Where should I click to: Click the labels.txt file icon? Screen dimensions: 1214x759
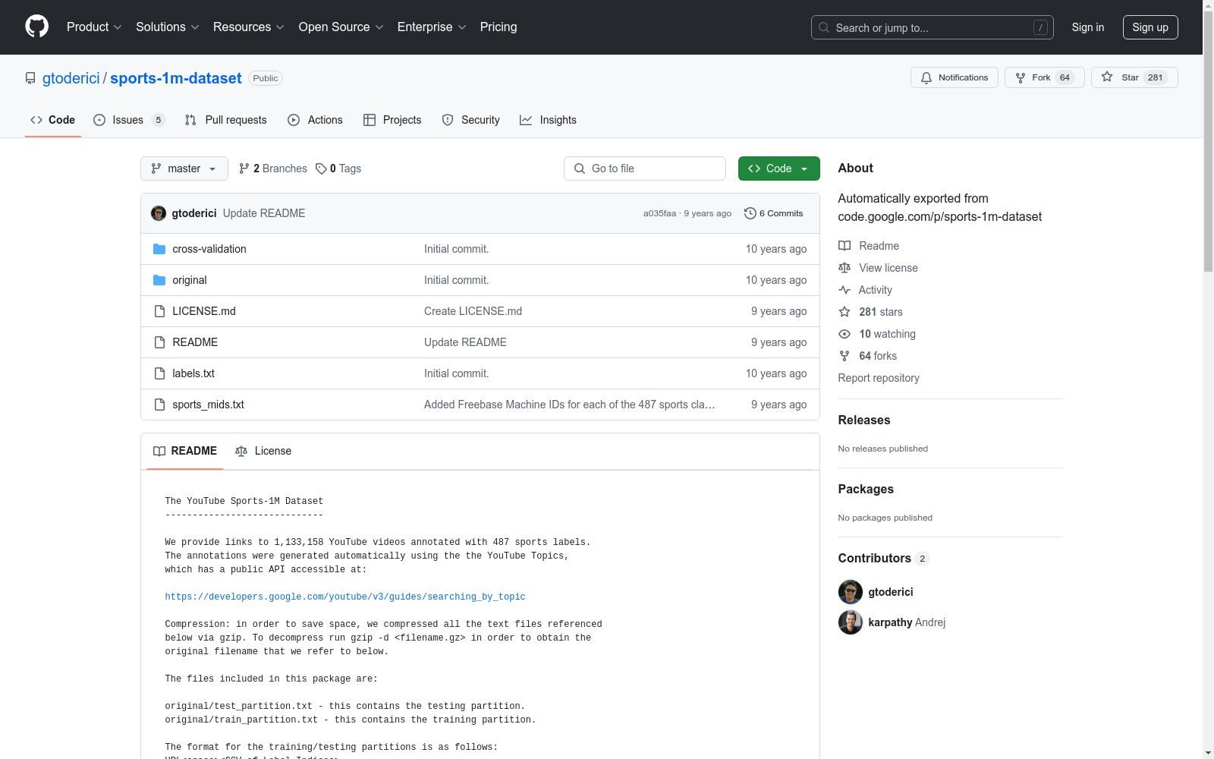coord(159,373)
